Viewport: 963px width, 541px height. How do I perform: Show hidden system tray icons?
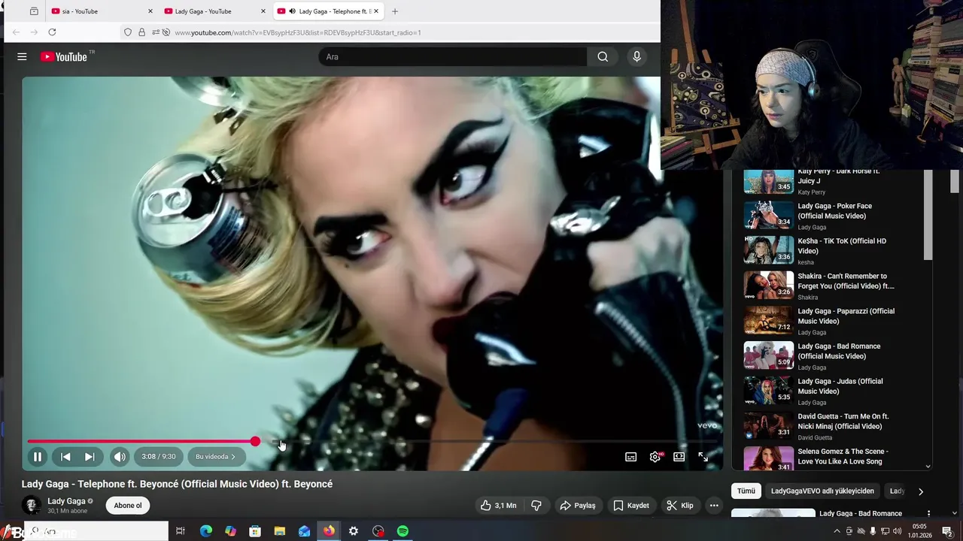click(x=837, y=531)
